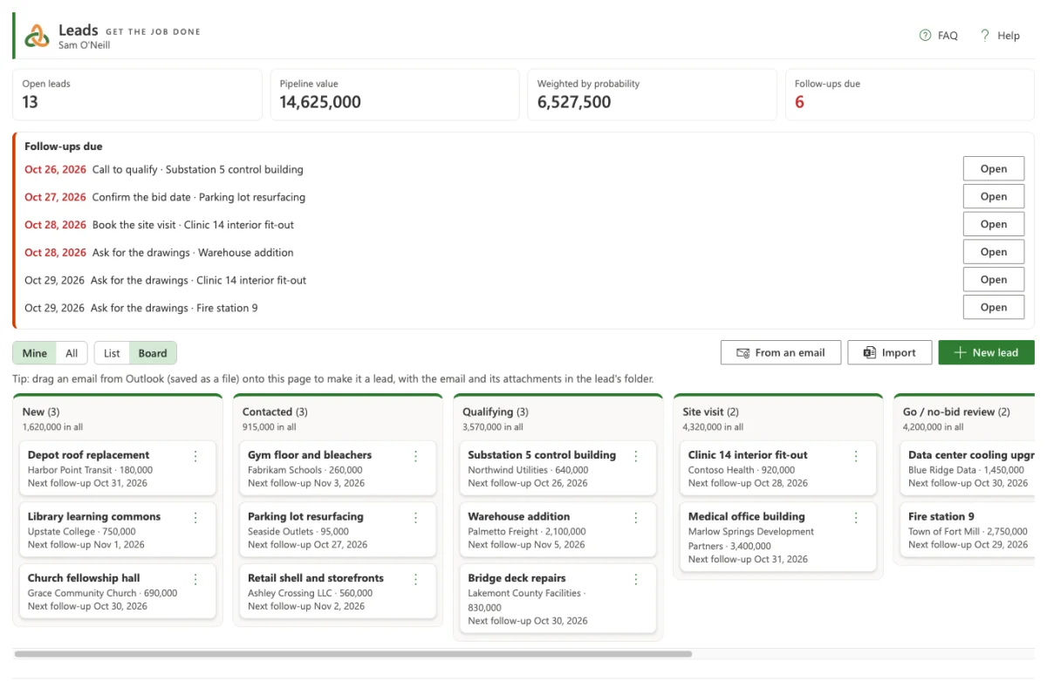Click the Leads app logo icon
1047x681 pixels.
38,37
